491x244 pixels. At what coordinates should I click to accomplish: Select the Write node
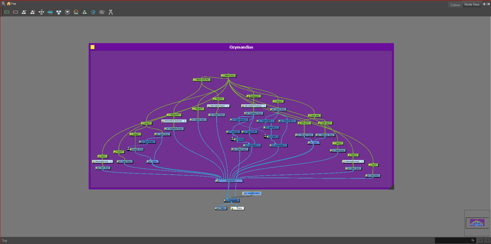click(x=221, y=208)
